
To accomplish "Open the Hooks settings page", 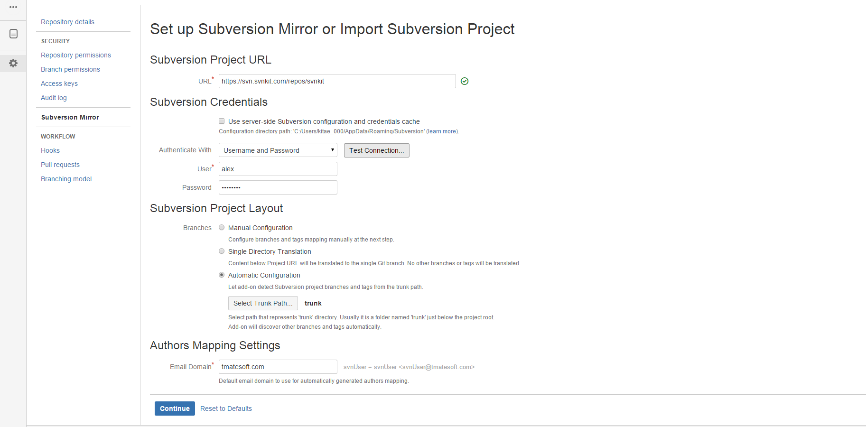I will (50, 150).
